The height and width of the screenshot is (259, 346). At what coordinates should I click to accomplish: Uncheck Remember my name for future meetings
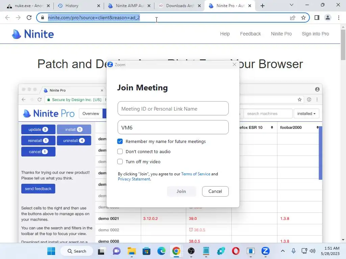pos(120,141)
